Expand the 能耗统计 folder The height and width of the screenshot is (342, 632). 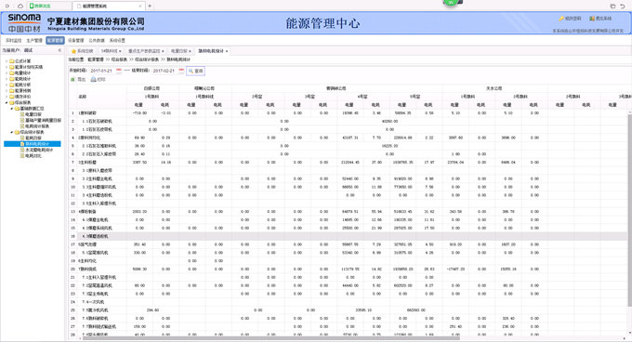tap(7, 79)
